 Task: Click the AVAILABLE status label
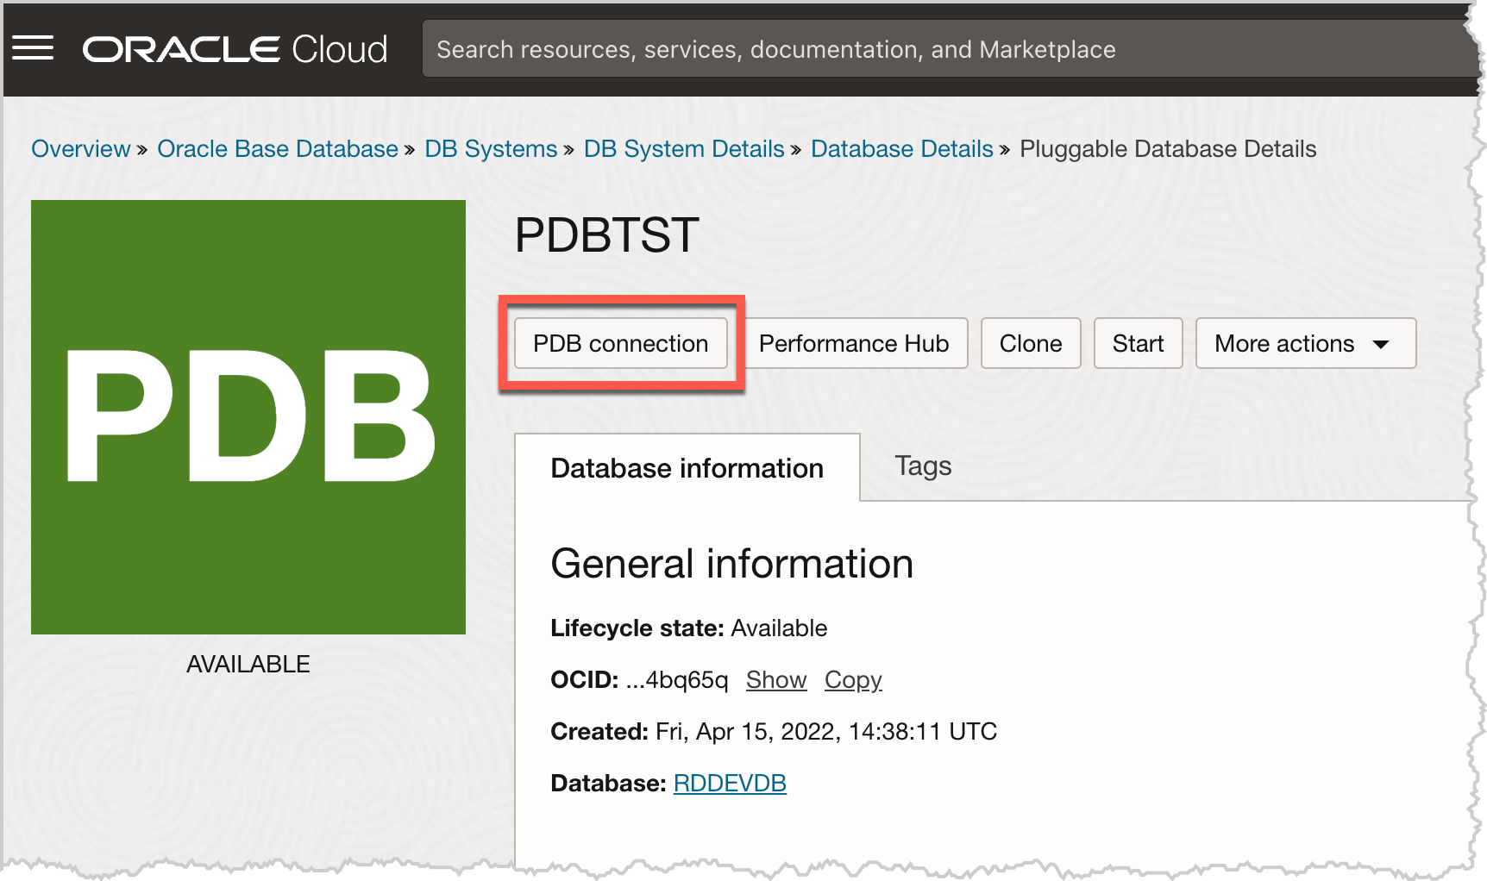coord(248,665)
